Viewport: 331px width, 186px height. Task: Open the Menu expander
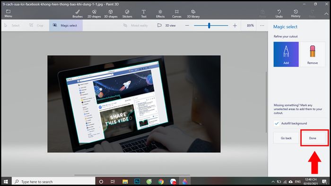(x=8, y=14)
